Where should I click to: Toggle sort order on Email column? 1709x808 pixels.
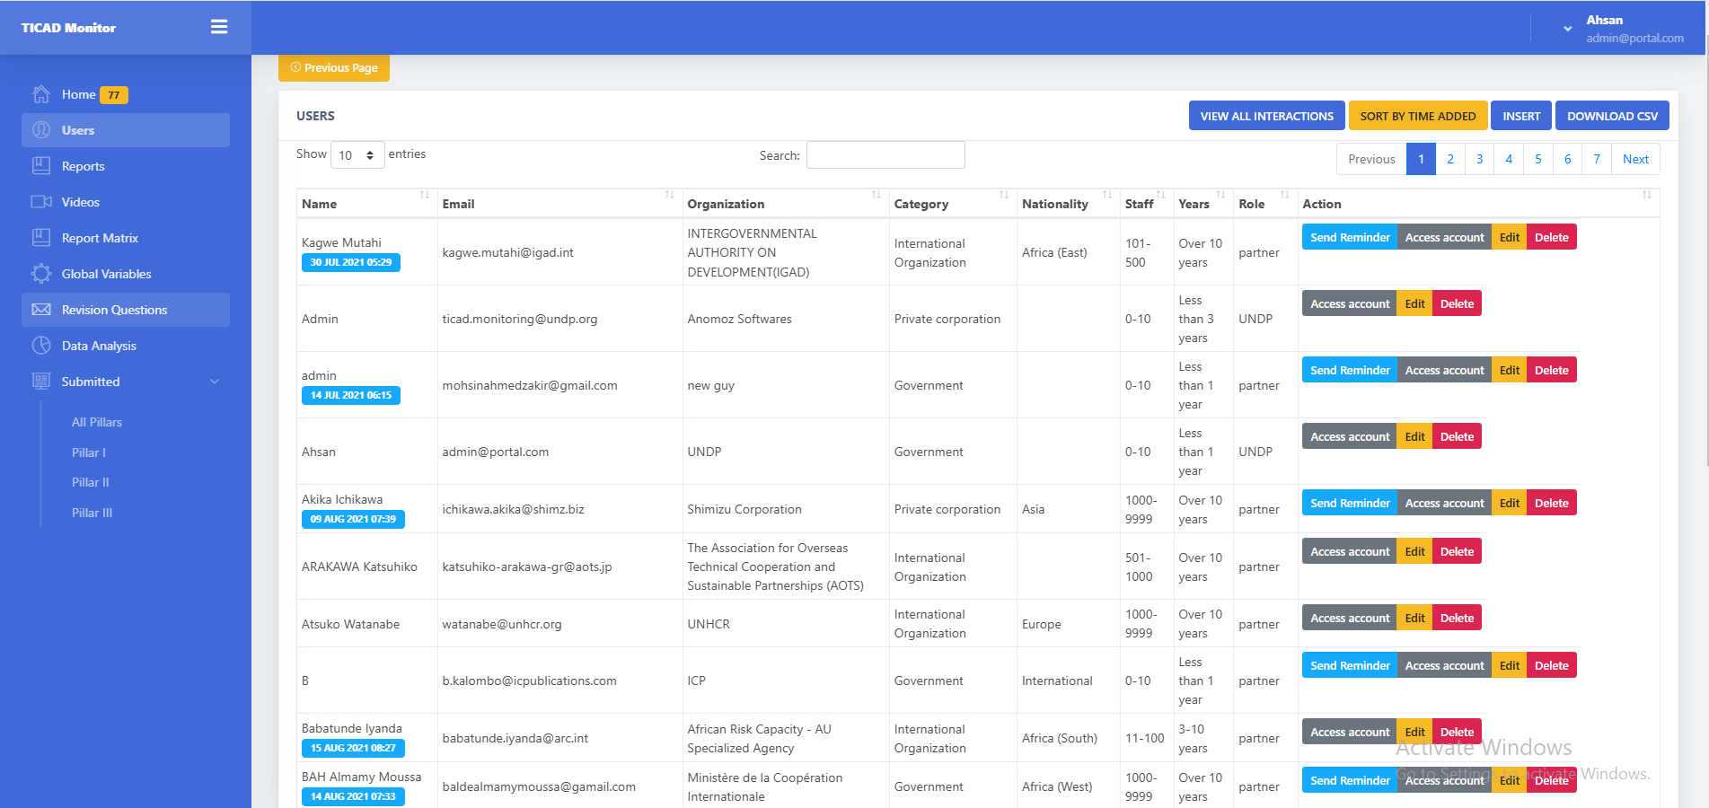click(669, 195)
